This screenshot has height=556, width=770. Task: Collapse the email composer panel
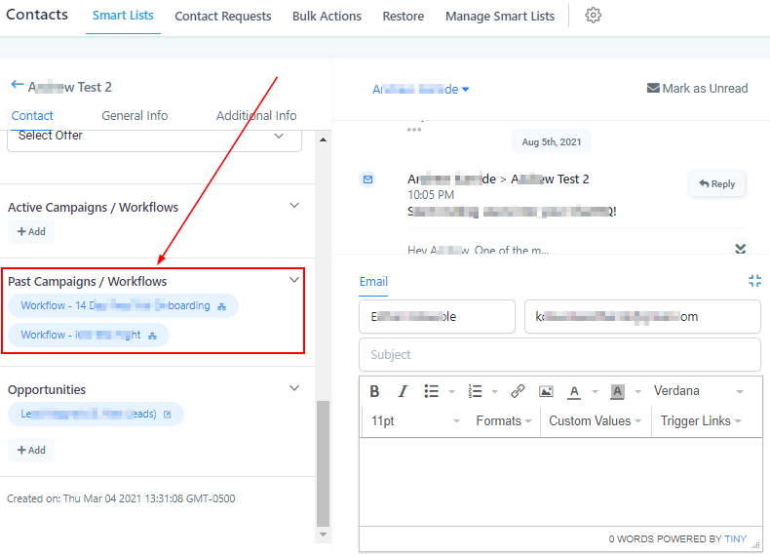pyautogui.click(x=754, y=281)
